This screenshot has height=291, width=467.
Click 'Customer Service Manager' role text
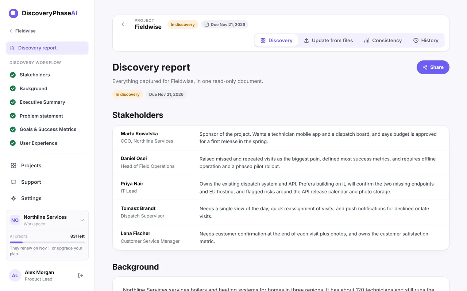[150, 241]
